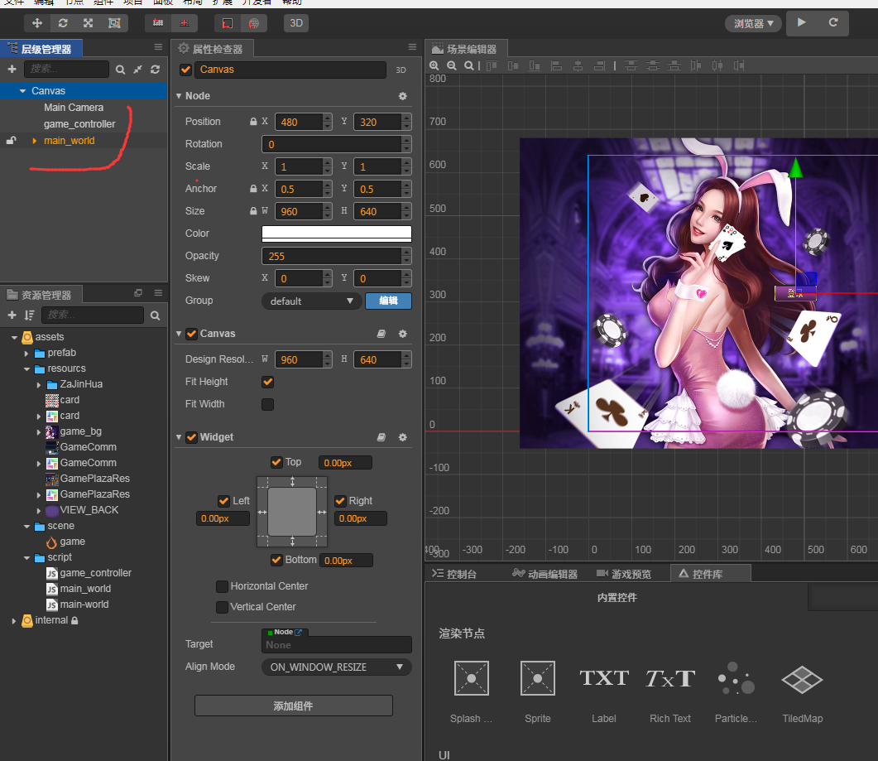Click the Opacity 255 value field
The image size is (878, 761).
click(332, 256)
